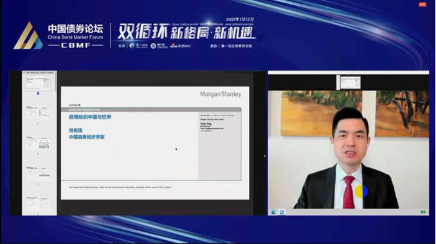Viewport: 436px width, 244px height.
Task: Open the Zoom app in taskbar
Action: [282, 212]
